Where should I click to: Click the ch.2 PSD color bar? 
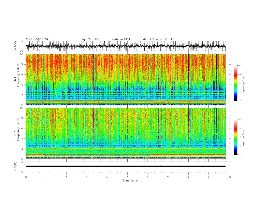(236, 137)
